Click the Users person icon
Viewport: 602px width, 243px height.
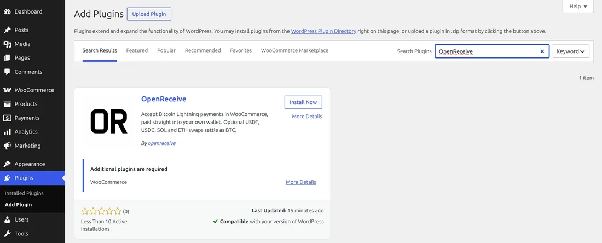[x=7, y=219]
